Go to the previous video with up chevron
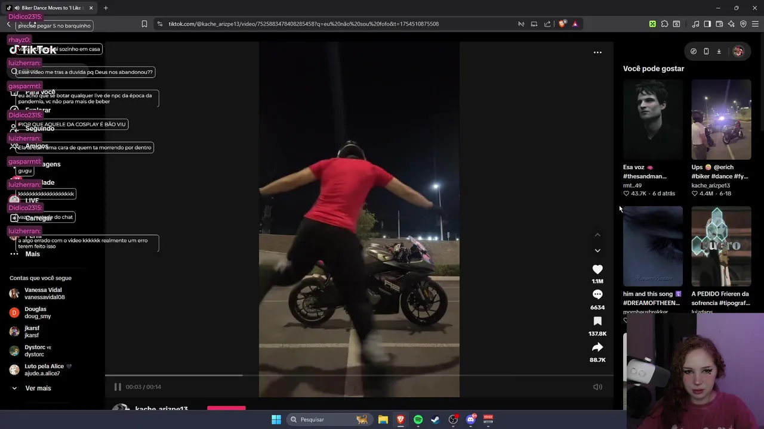This screenshot has height=429, width=764. tap(597, 235)
